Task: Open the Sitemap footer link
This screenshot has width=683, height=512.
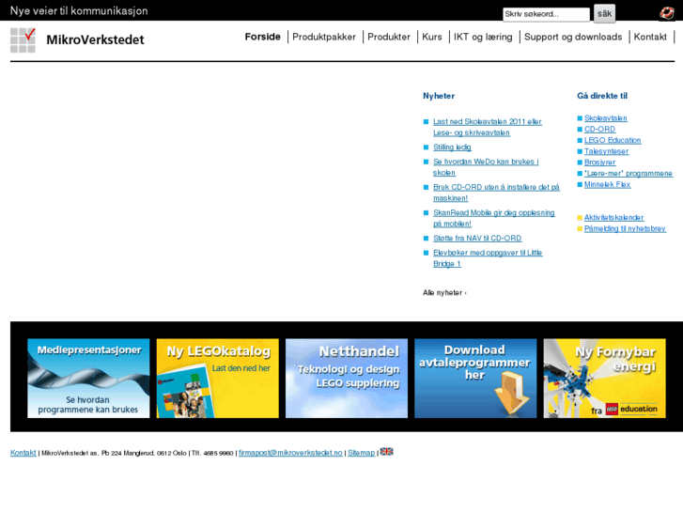Action: (361, 453)
